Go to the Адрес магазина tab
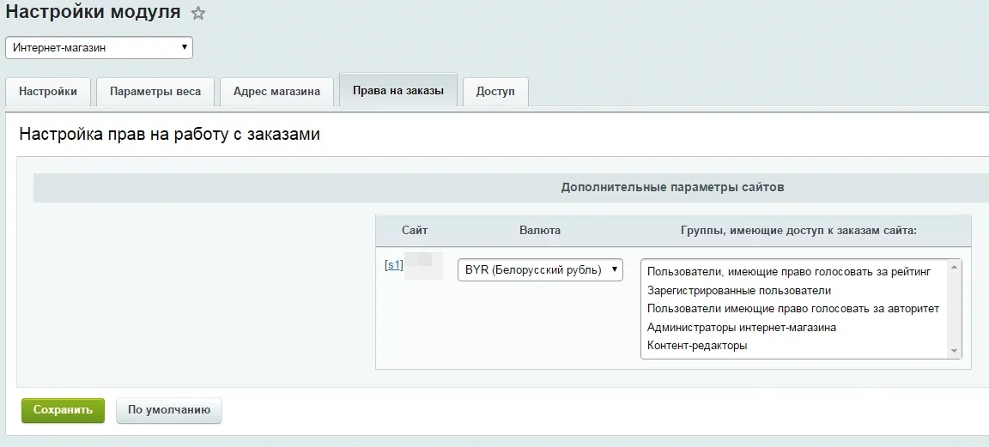 [x=276, y=91]
